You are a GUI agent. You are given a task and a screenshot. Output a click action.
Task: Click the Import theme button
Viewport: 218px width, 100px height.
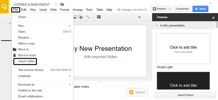pos(185,95)
